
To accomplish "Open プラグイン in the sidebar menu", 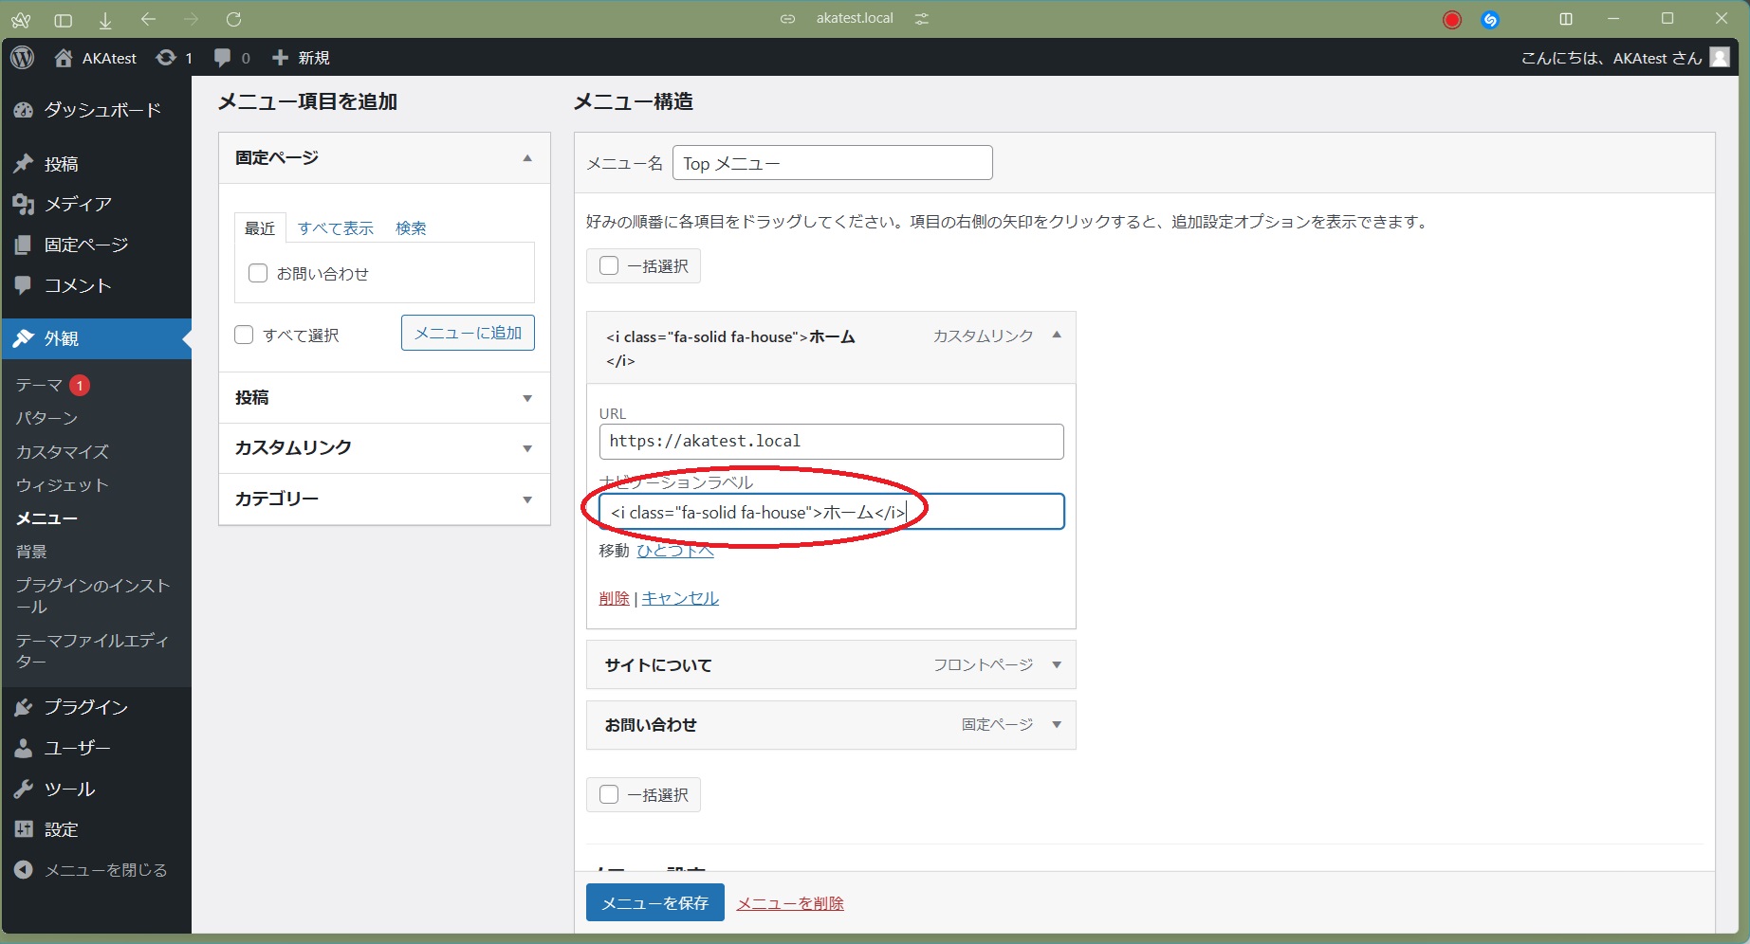I will [x=85, y=707].
